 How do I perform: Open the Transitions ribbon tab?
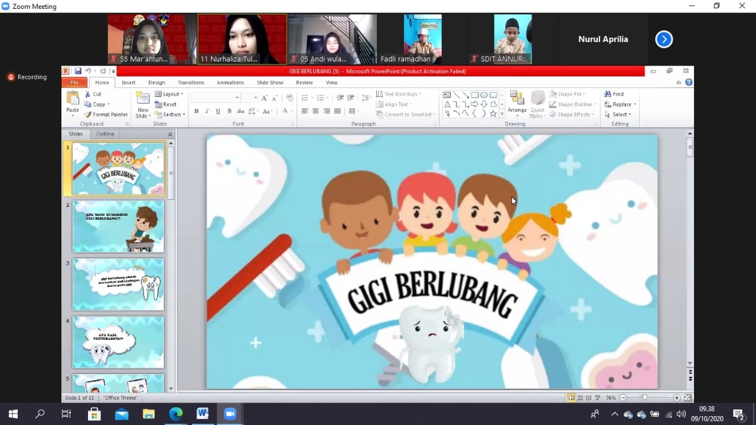[191, 83]
